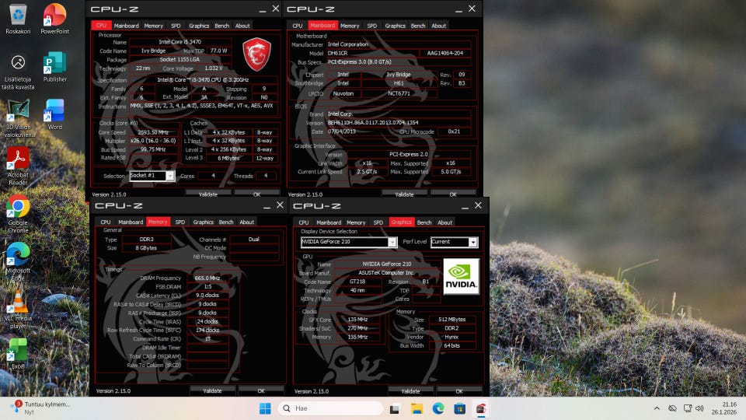Image resolution: width=746 pixels, height=420 pixels.
Task: Switch to Memory tab in the CPU window
Action: tap(153, 26)
